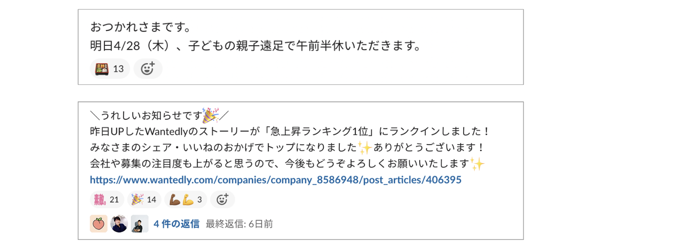Image resolution: width=689 pixels, height=249 pixels.
Task: Click the おつかれさまです greeting text
Action: (x=141, y=27)
